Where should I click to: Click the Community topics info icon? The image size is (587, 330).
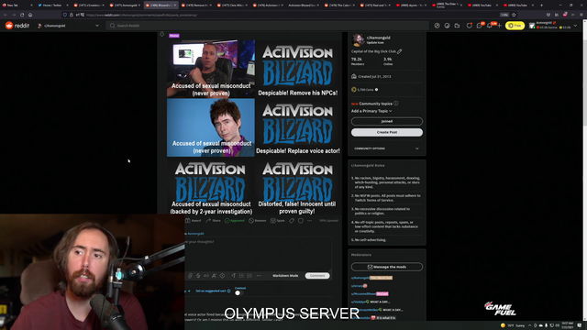pos(396,104)
